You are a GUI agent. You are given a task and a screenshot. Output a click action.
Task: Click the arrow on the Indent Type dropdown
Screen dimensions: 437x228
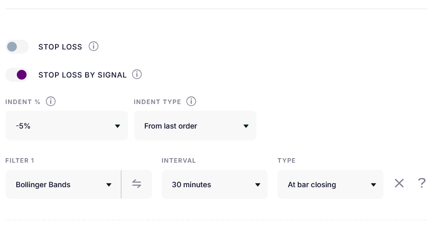(246, 126)
